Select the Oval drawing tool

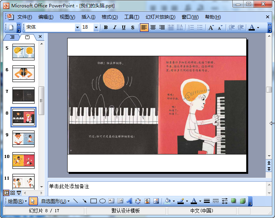point(103,201)
